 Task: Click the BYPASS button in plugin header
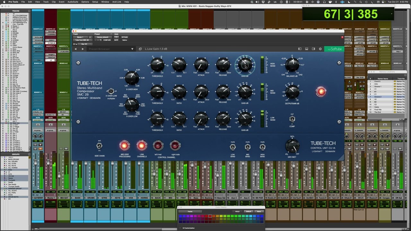125,37
